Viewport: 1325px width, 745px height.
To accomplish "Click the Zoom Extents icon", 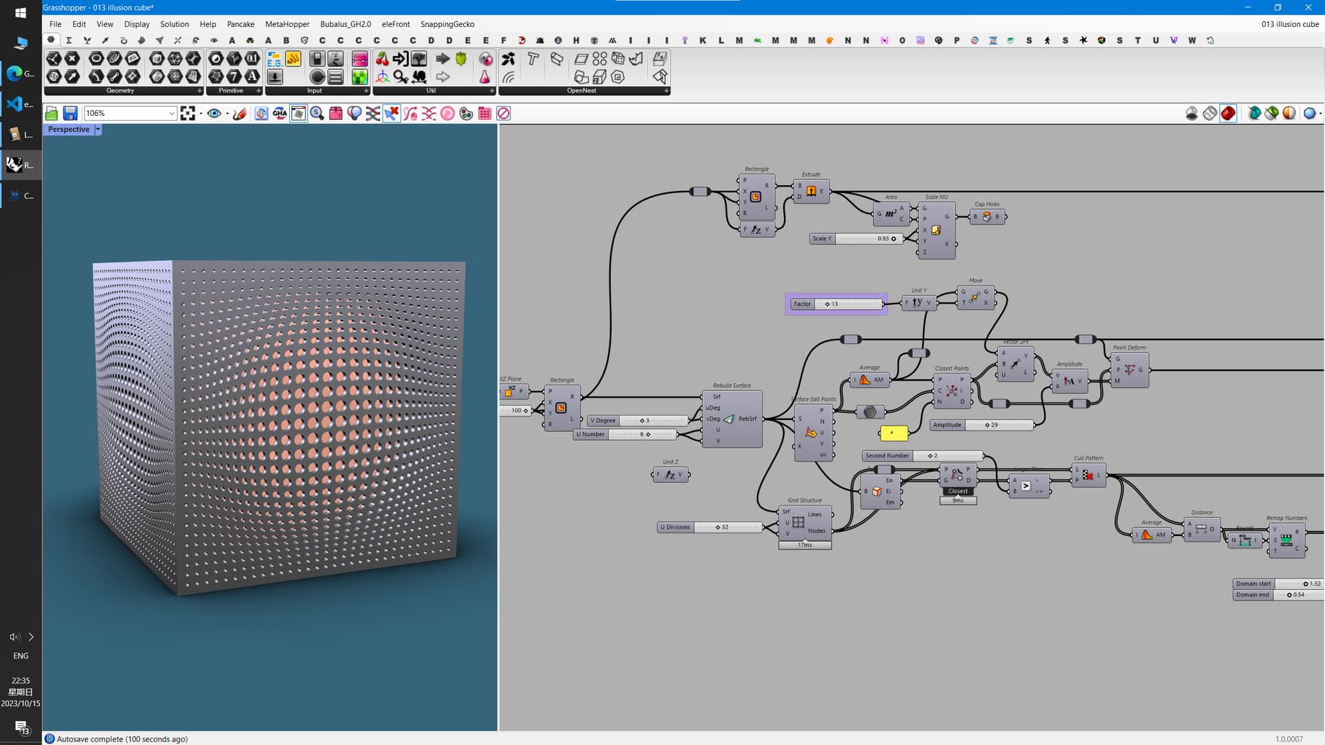I will pyautogui.click(x=188, y=113).
